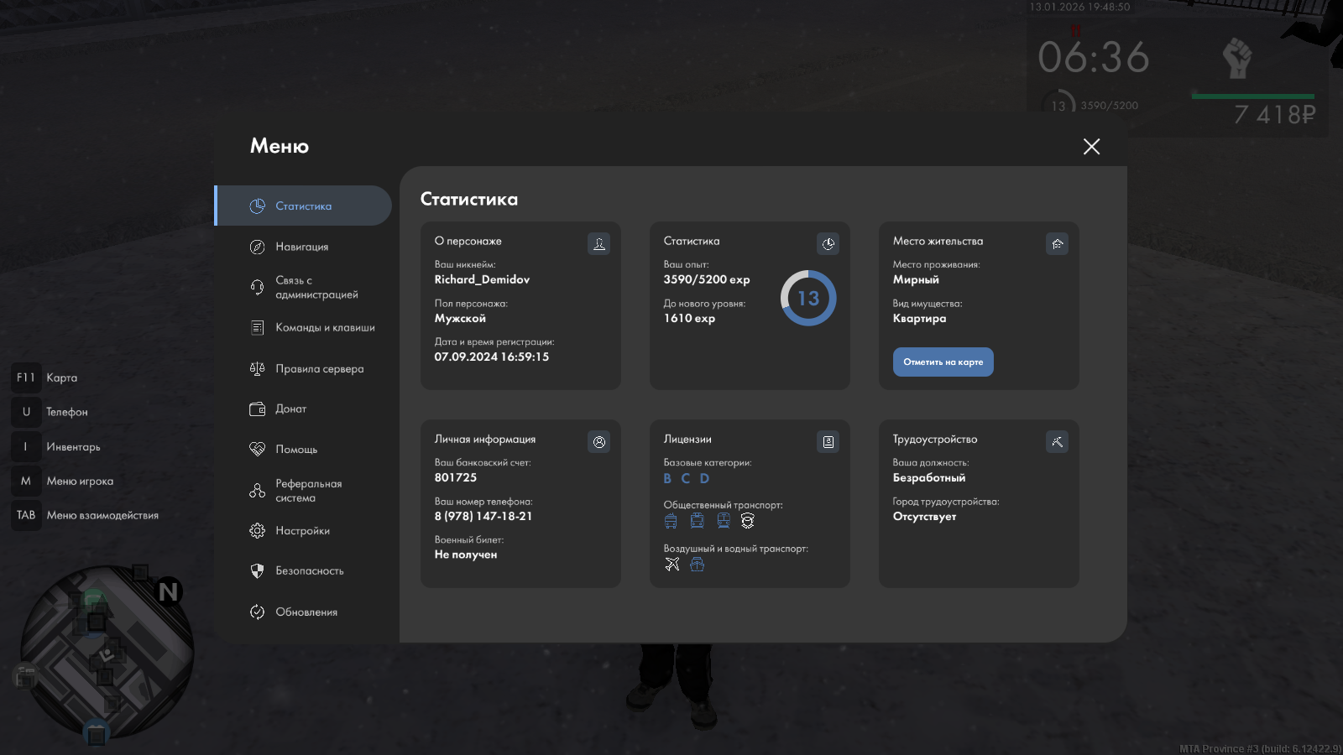Open the Реферальная система section
This screenshot has width=1343, height=755.
tap(307, 491)
